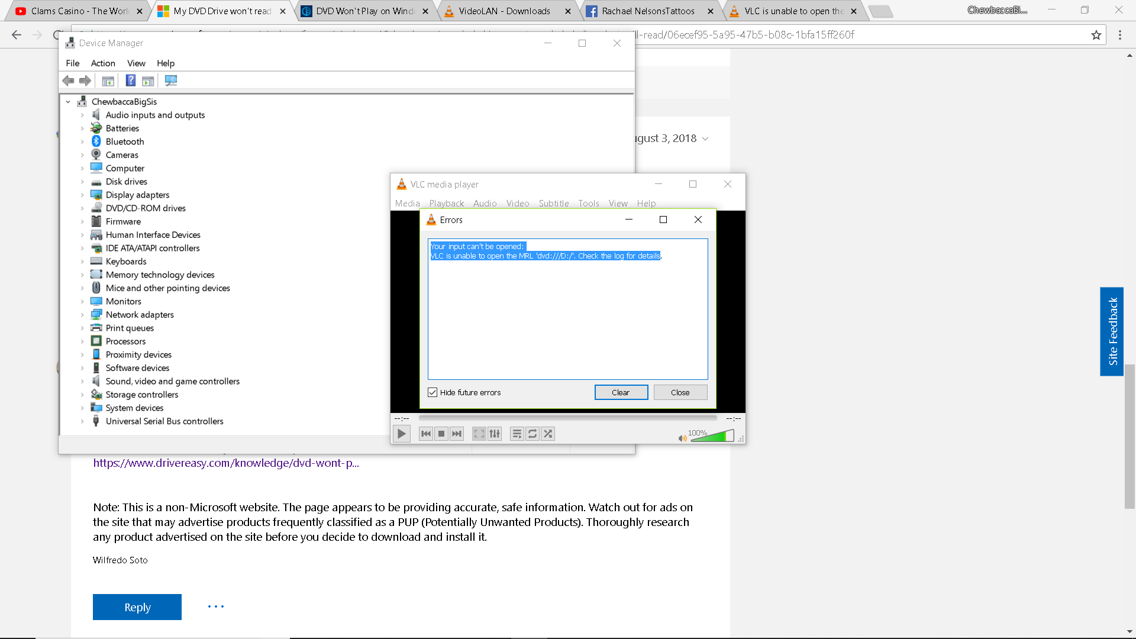
Task: Click VLC next media button
Action: tap(456, 434)
